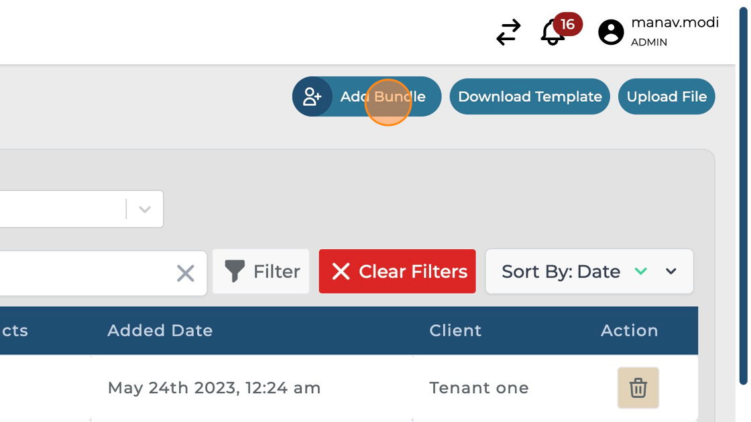
Task: Click inside the search text field
Action: pyautogui.click(x=80, y=273)
